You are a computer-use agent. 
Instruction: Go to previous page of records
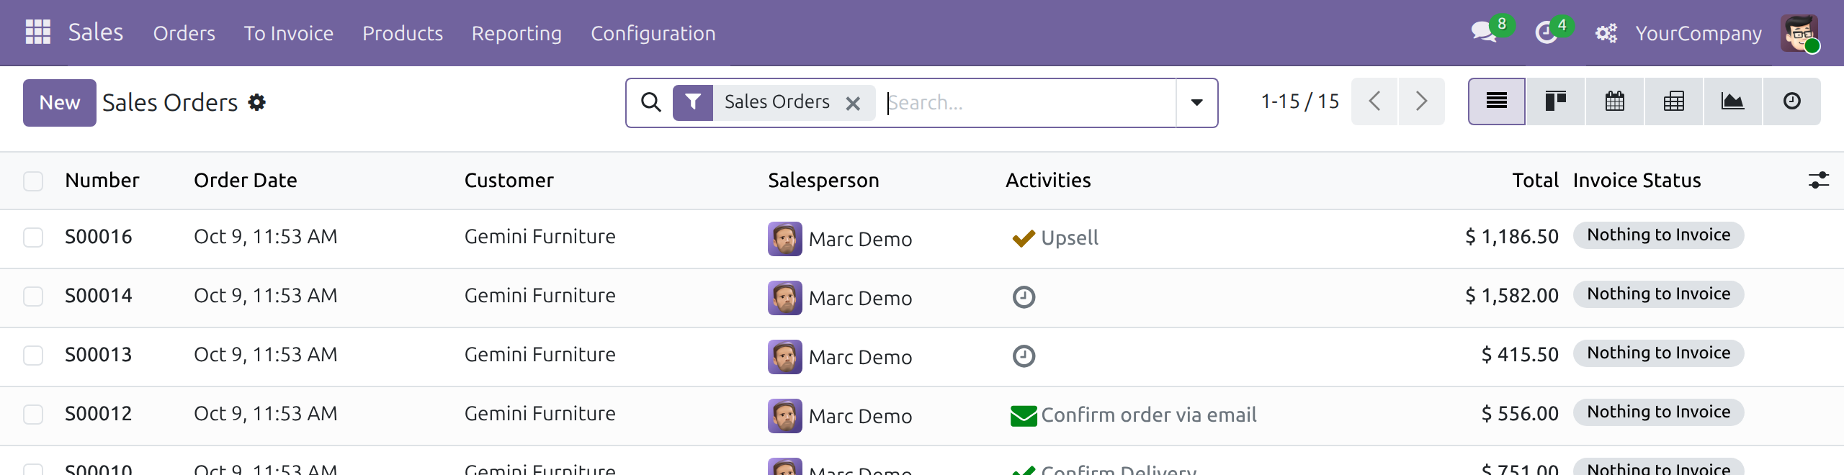point(1374,101)
